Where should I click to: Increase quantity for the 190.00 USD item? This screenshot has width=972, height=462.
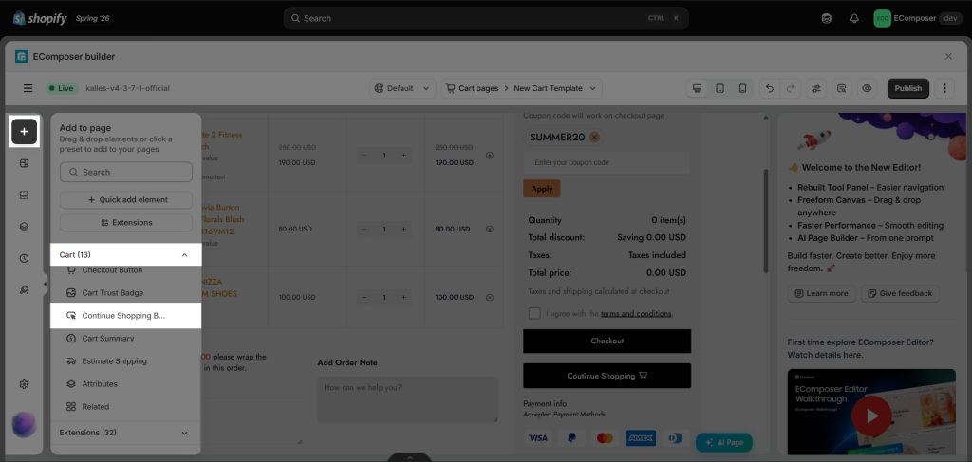pyautogui.click(x=403, y=156)
